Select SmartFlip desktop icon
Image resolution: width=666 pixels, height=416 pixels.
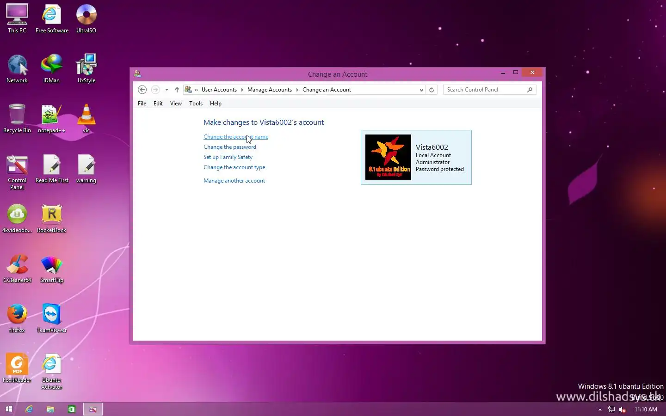tap(51, 269)
